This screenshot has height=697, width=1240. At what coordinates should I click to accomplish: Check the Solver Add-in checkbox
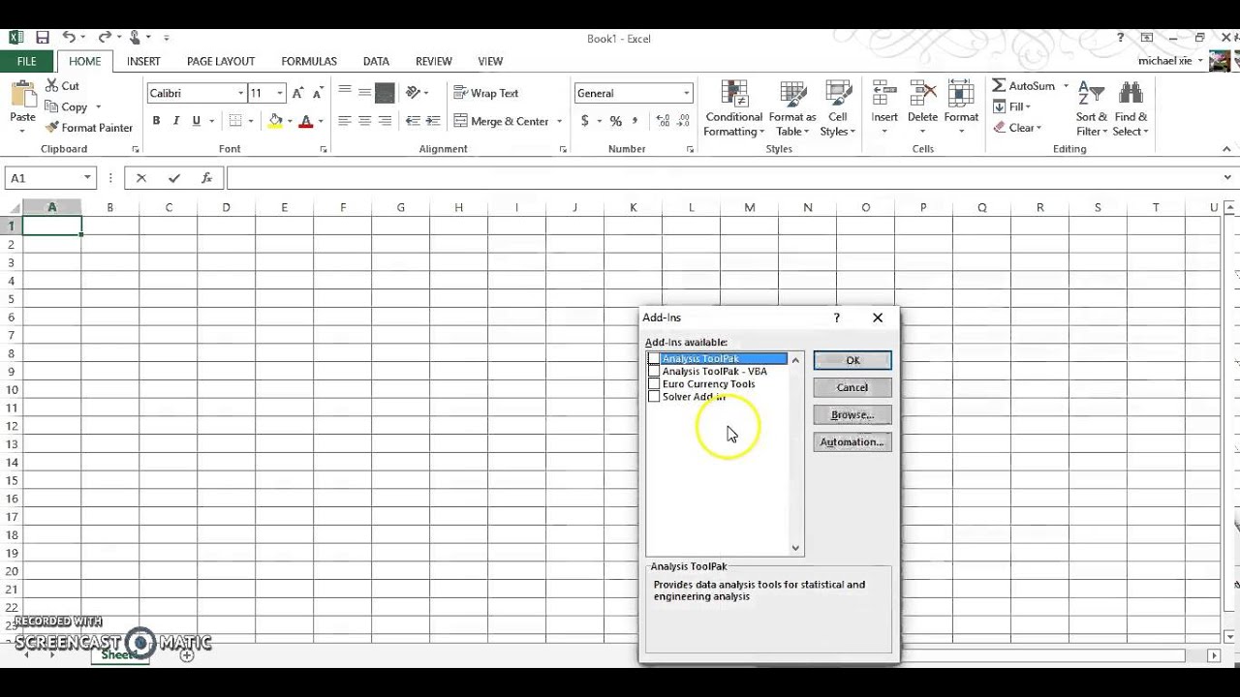(654, 397)
